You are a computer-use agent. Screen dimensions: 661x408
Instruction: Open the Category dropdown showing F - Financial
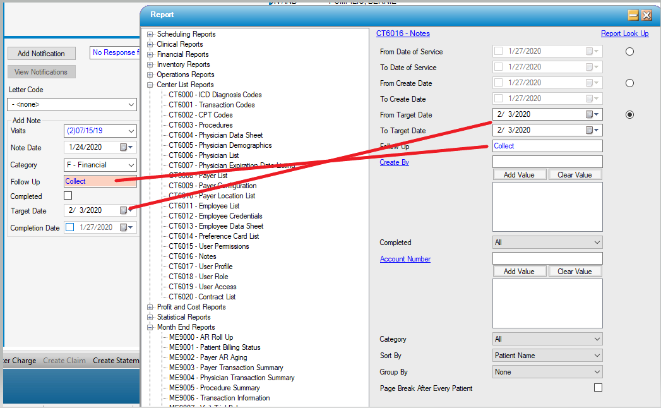(100, 165)
